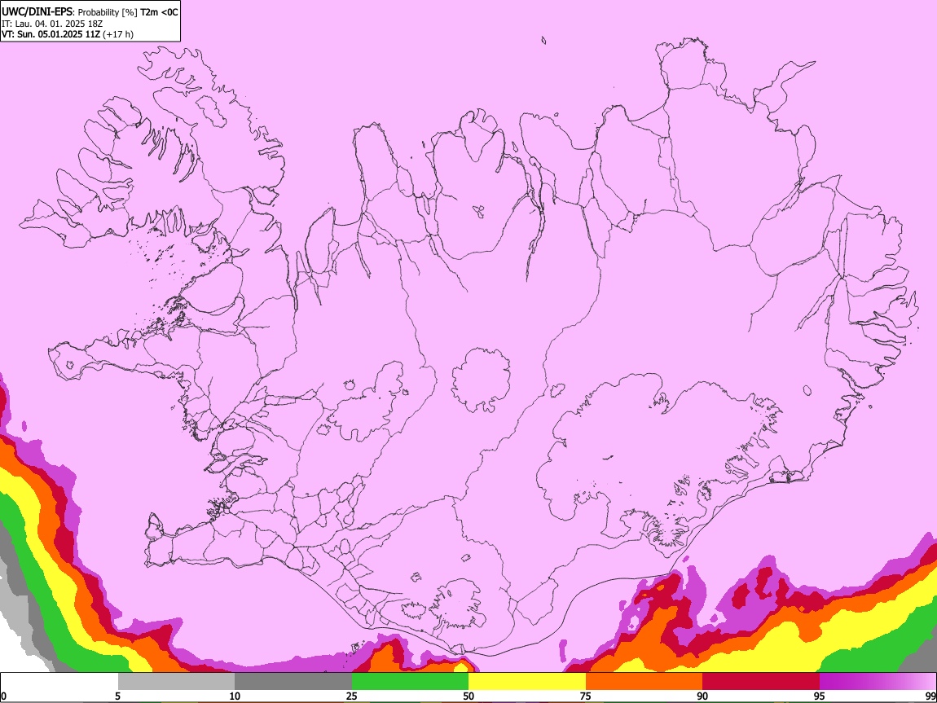The width and height of the screenshot is (937, 703).
Task: Click the yellow 50–75 legend band
Action: [x=527, y=682]
